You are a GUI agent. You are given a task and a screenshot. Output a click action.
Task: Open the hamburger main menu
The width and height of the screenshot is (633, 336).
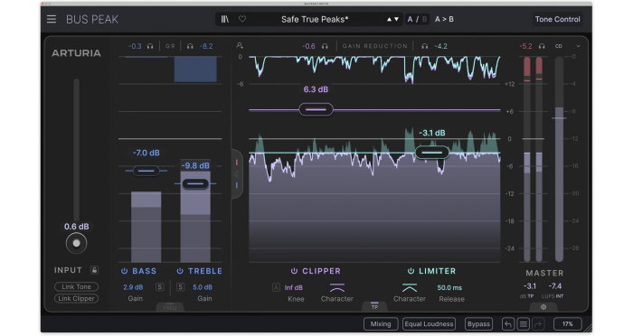point(52,19)
